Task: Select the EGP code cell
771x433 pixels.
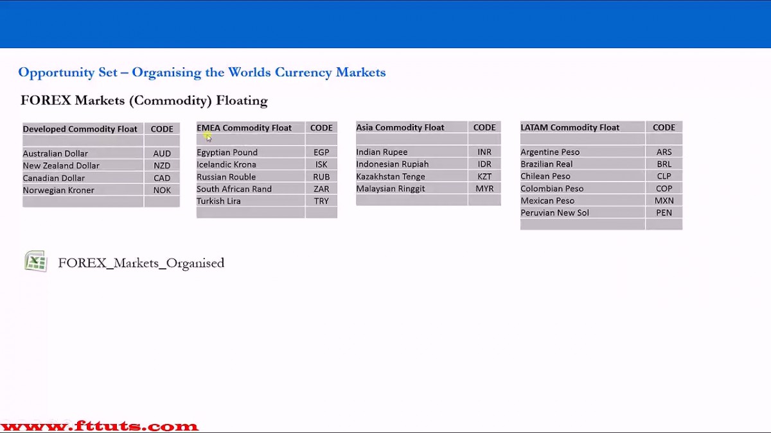Action: click(x=321, y=152)
